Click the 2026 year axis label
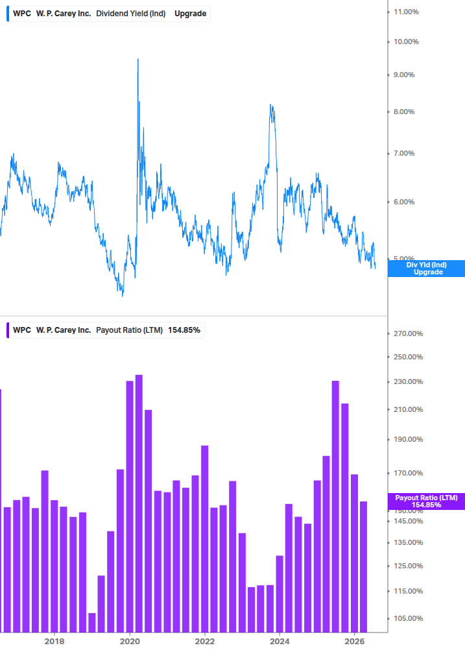The image size is (465, 652). 355,641
